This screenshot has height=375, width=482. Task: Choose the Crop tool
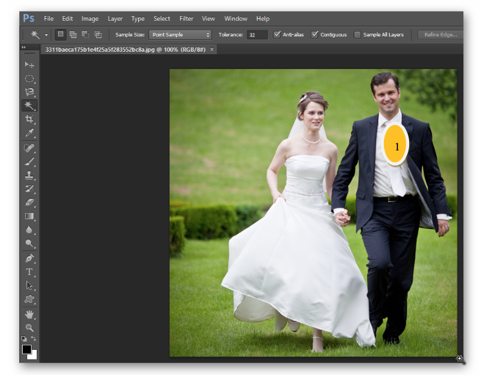tap(29, 119)
